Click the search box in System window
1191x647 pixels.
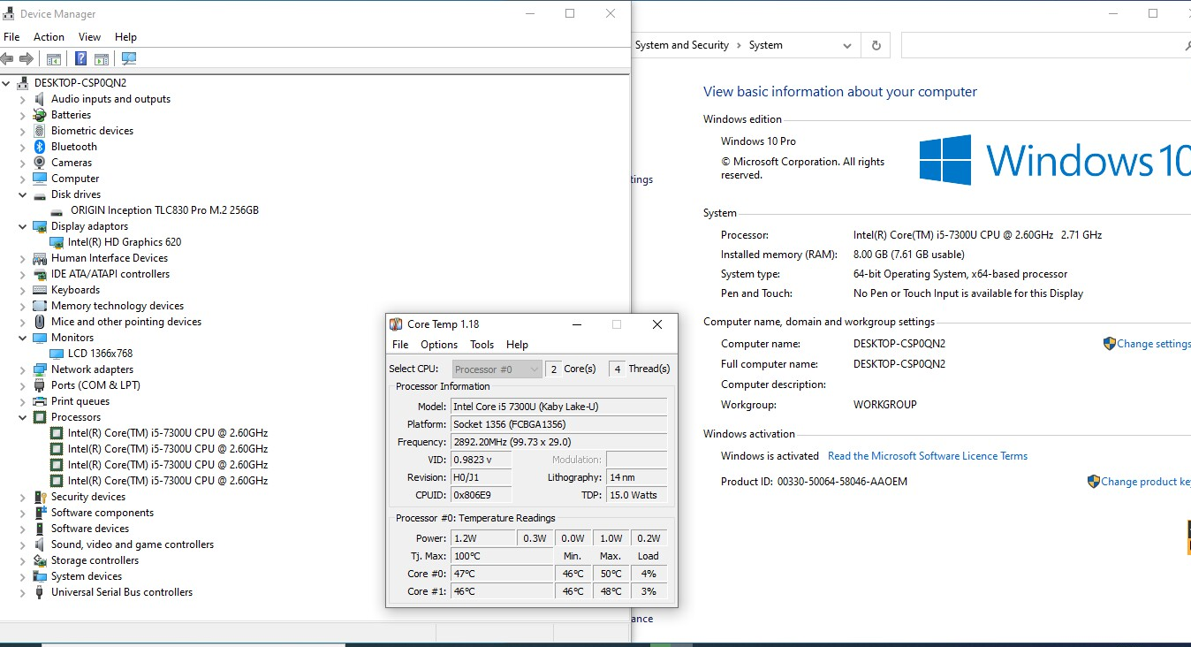pos(1045,45)
